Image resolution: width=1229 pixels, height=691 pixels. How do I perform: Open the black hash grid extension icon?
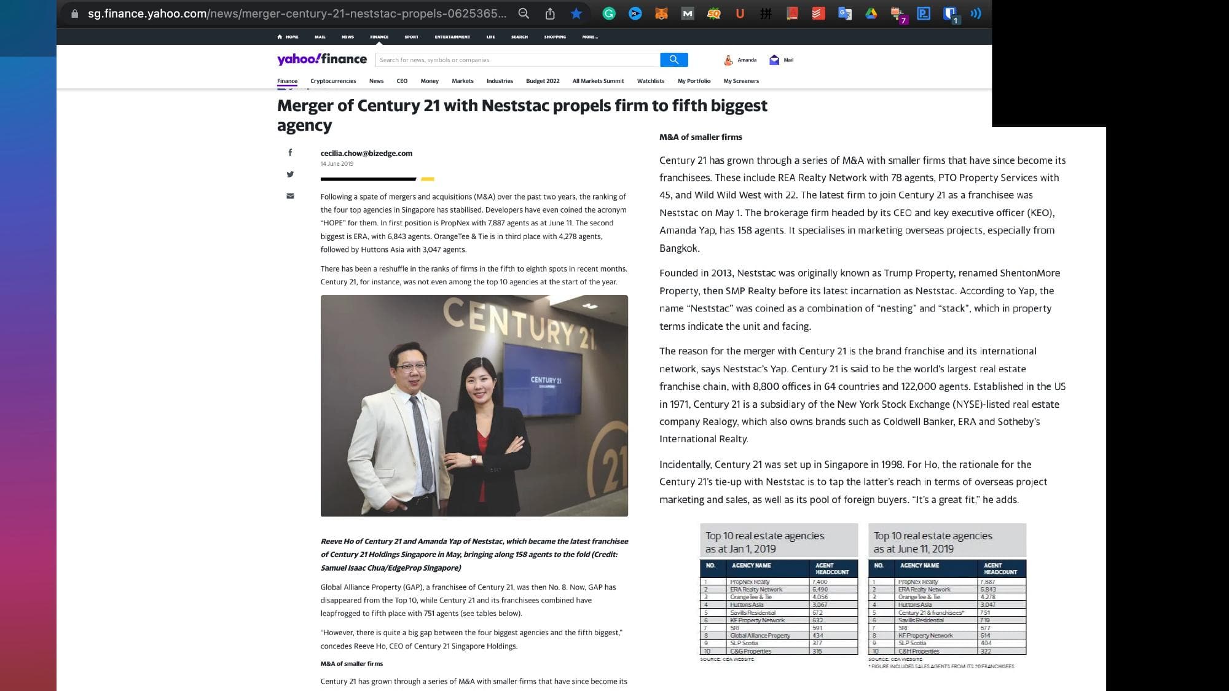pos(766,14)
